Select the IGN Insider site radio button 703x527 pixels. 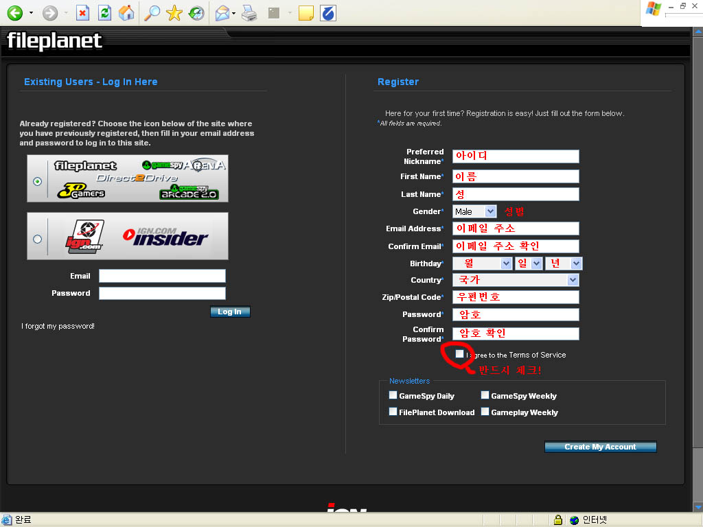coord(37,239)
